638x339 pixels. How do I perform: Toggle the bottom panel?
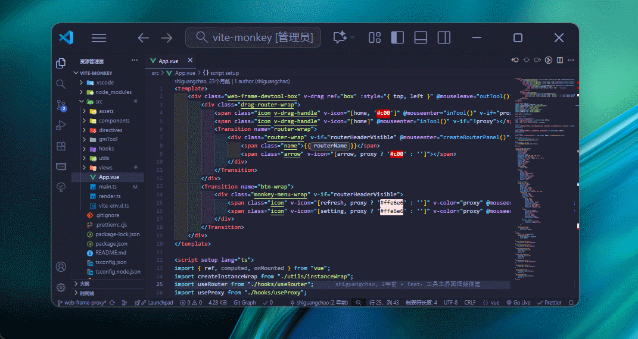(x=421, y=37)
